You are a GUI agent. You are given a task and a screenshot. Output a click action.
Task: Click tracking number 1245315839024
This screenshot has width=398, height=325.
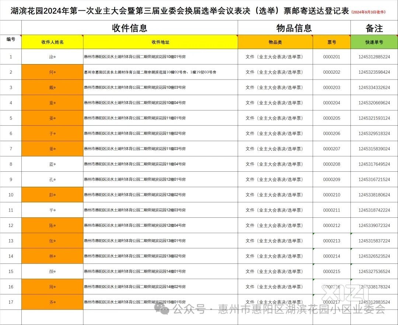point(374,149)
